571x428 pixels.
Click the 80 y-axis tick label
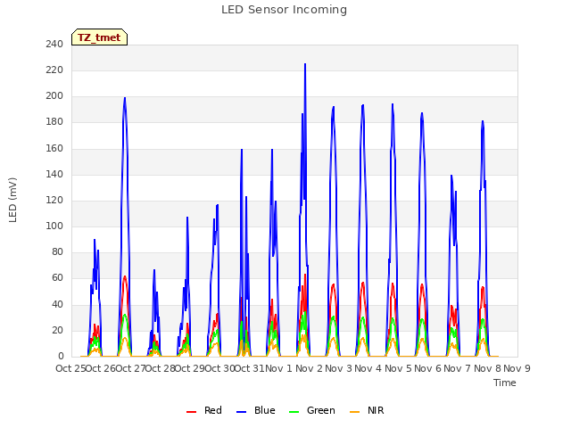[x=57, y=251]
